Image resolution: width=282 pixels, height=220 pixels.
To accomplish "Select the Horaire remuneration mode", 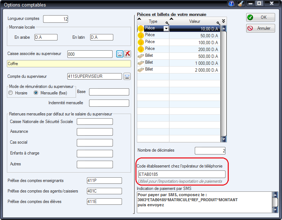I will click(x=10, y=93).
